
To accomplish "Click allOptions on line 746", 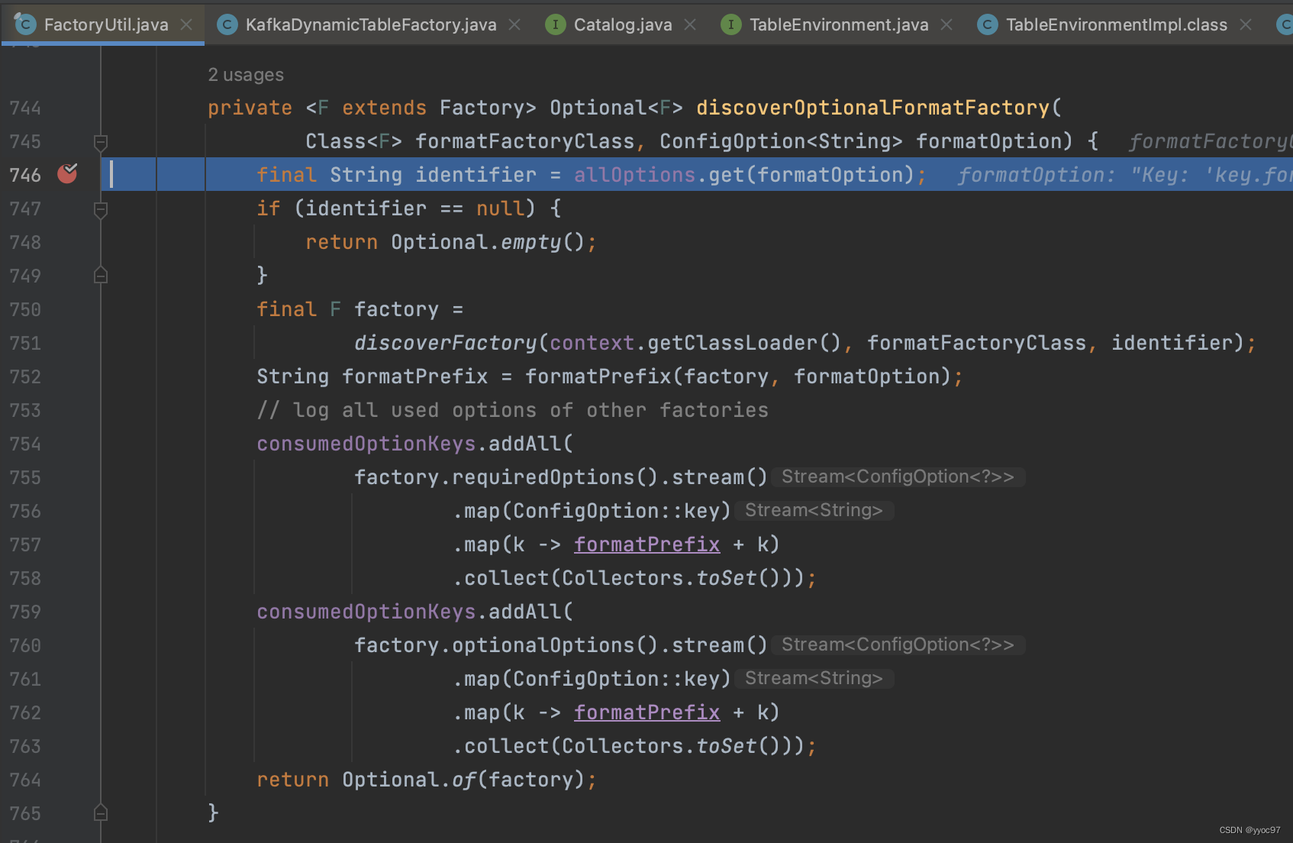I will pos(634,175).
